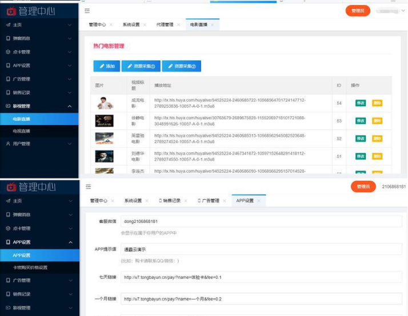Image resolution: width=408 pixels, height=316 pixels.
Task: Close the 广告管理 tab in lower panel
Action: [x=225, y=201]
